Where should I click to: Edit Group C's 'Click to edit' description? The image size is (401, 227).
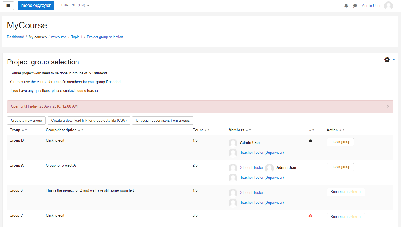pos(55,215)
